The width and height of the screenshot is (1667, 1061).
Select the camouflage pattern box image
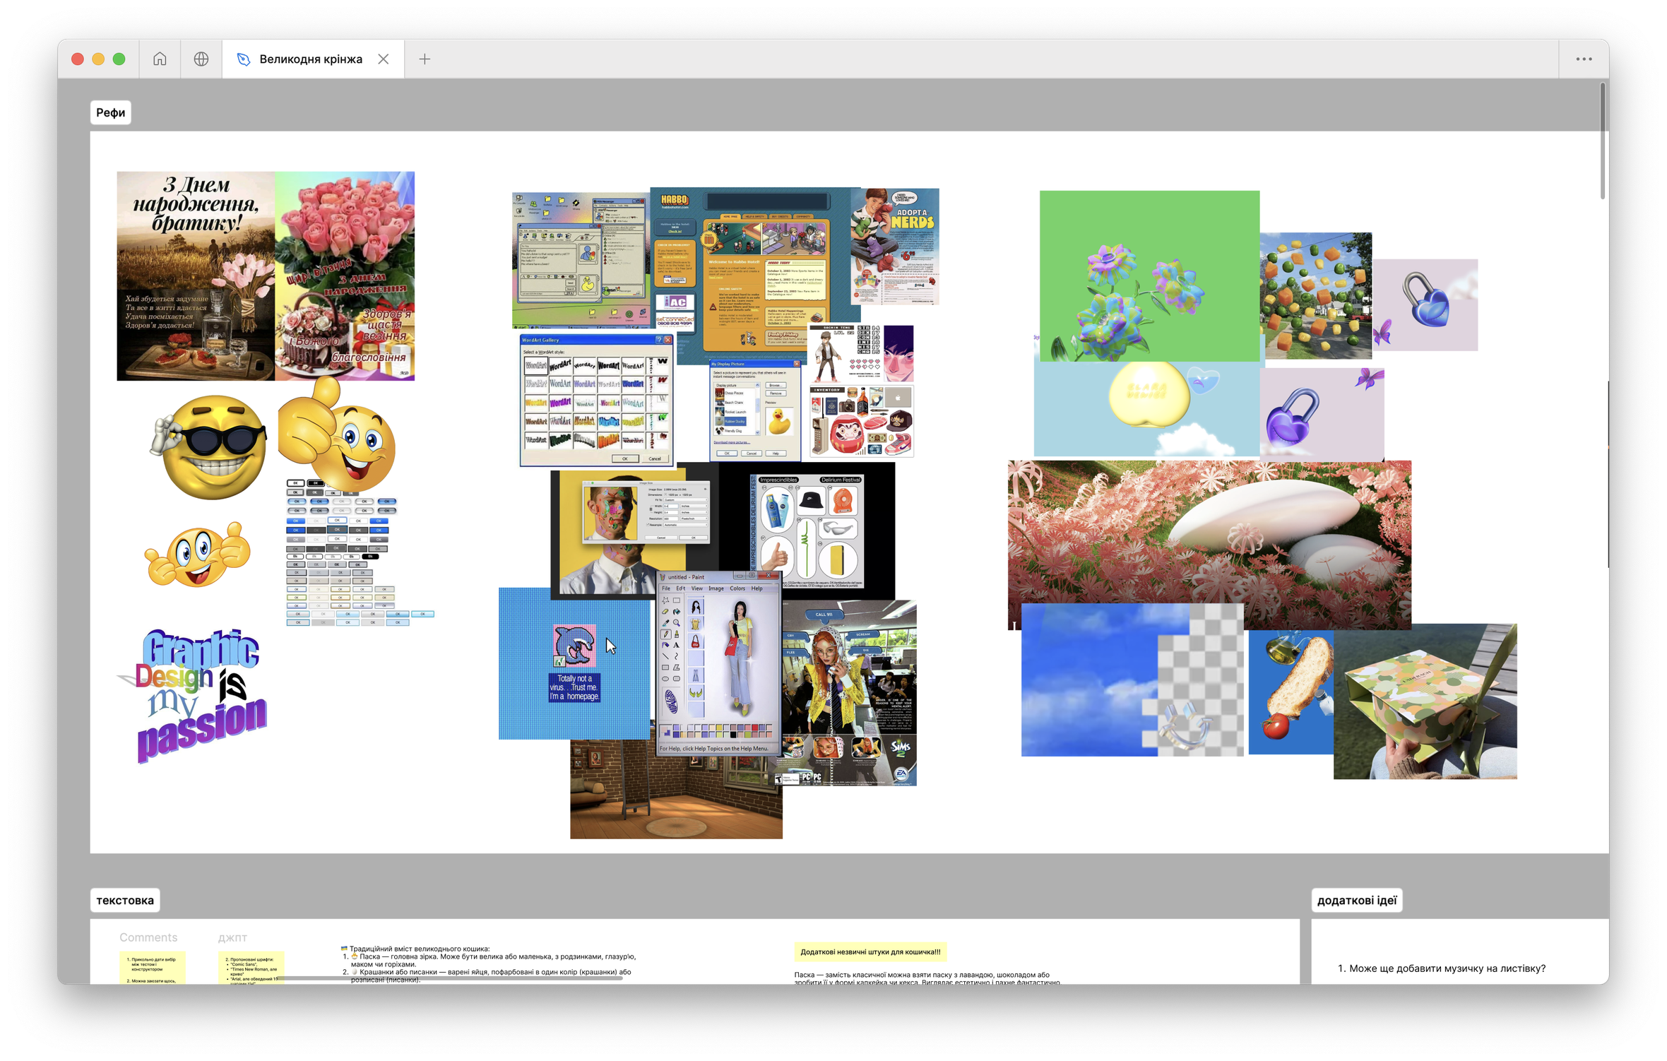click(x=1425, y=701)
